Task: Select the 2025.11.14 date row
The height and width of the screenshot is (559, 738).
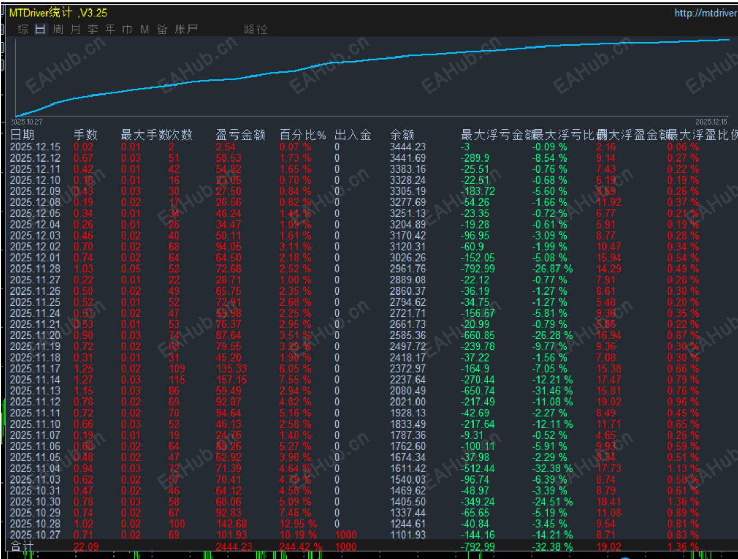Action: coord(35,380)
